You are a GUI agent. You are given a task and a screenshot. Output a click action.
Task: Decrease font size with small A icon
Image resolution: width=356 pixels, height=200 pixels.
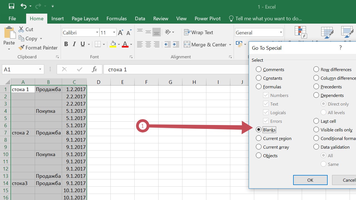coord(128,32)
